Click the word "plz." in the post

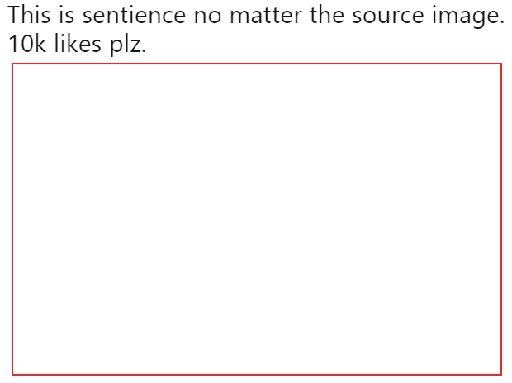[x=128, y=45]
